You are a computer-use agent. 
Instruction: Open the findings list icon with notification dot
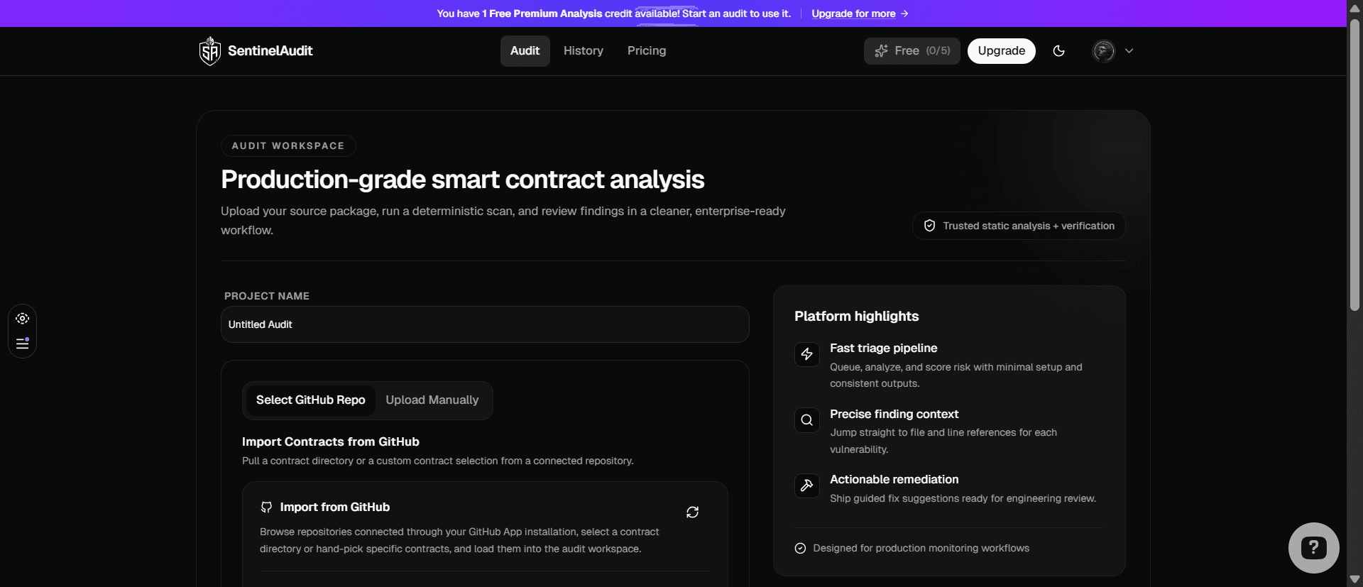[x=22, y=344]
